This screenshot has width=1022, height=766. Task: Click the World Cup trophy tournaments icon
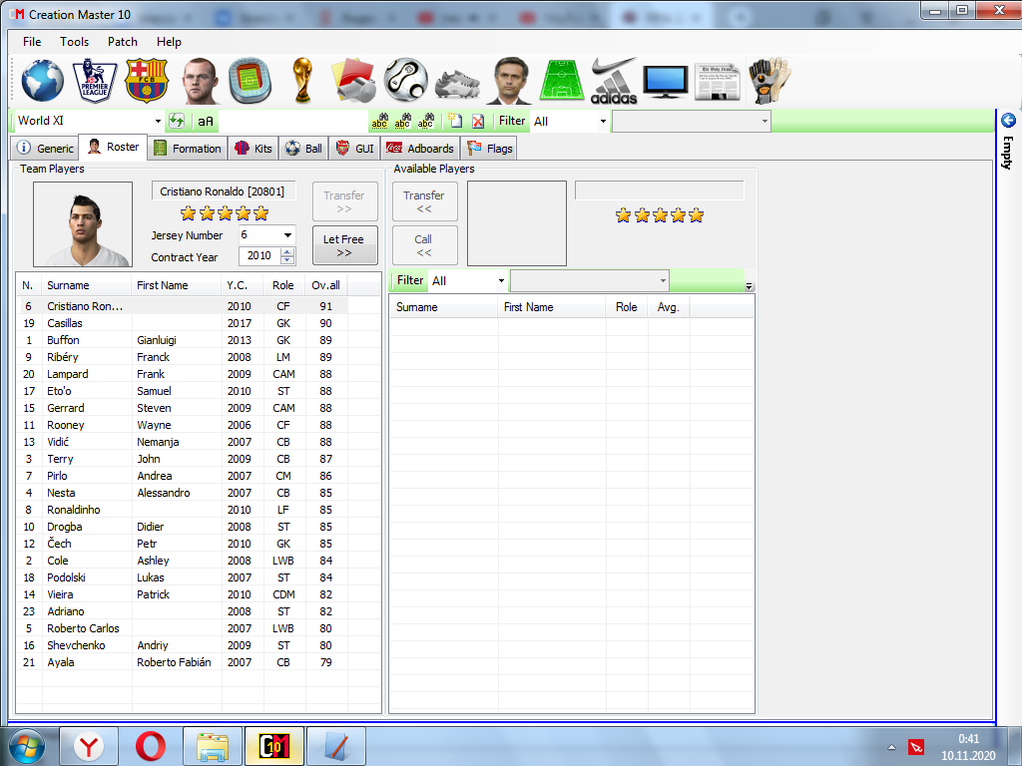301,80
